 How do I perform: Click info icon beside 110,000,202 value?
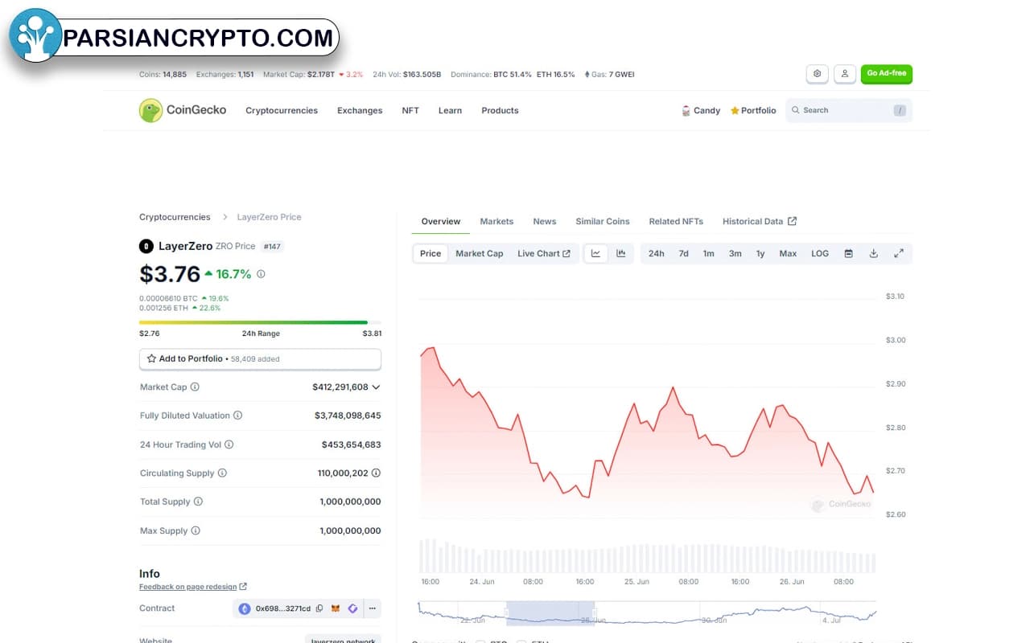(x=376, y=473)
